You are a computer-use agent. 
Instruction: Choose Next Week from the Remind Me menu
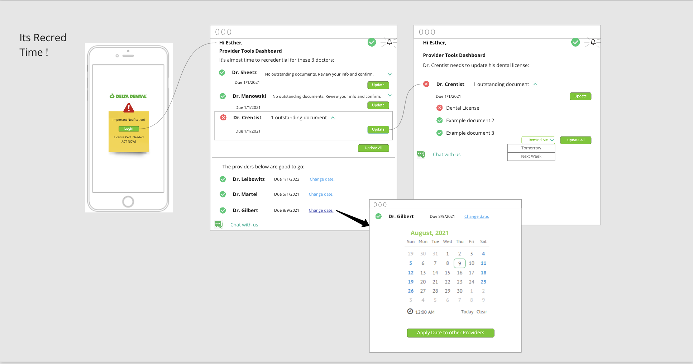pos(531,156)
